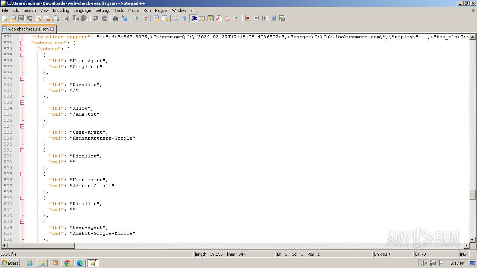Click the Save All toolbar icon
This screenshot has width=477, height=268.
[30, 18]
